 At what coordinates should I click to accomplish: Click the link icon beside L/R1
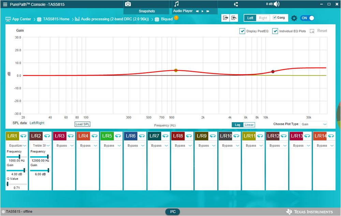coord(23,136)
